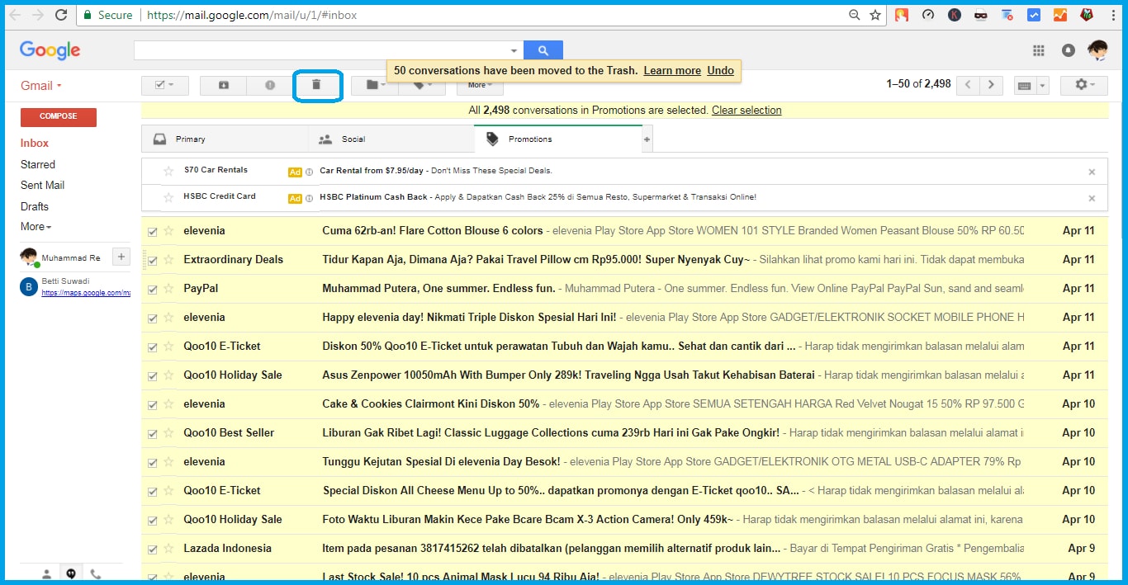The image size is (1128, 585).
Task: Click info icon on HSBC Platinum ad
Action: tap(310, 198)
